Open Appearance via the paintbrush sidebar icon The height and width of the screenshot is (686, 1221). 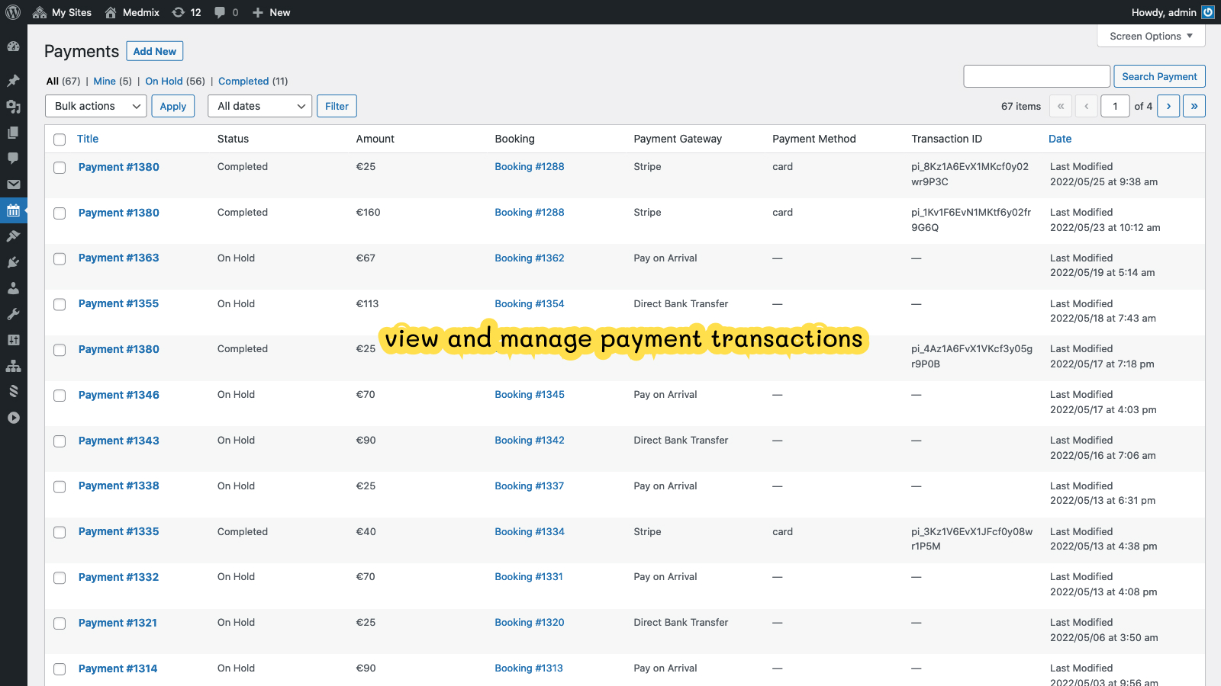click(x=13, y=236)
